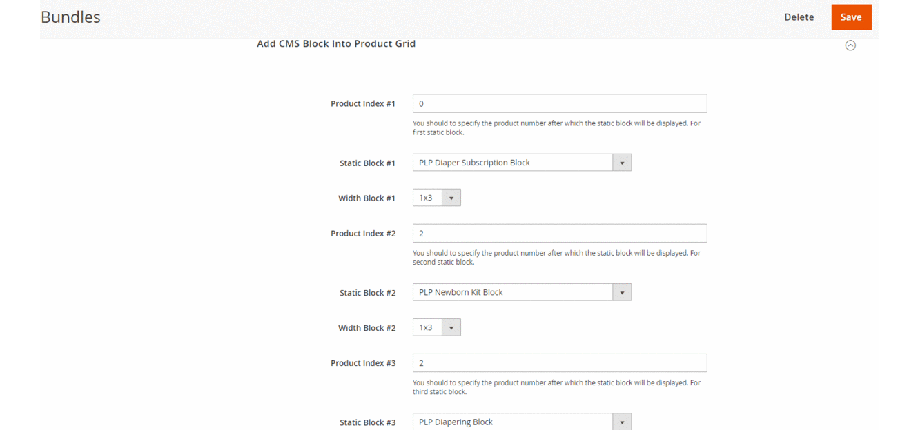Viewport: 918px width, 430px height.
Task: Click the Static Block #2 label
Action: 368,293
